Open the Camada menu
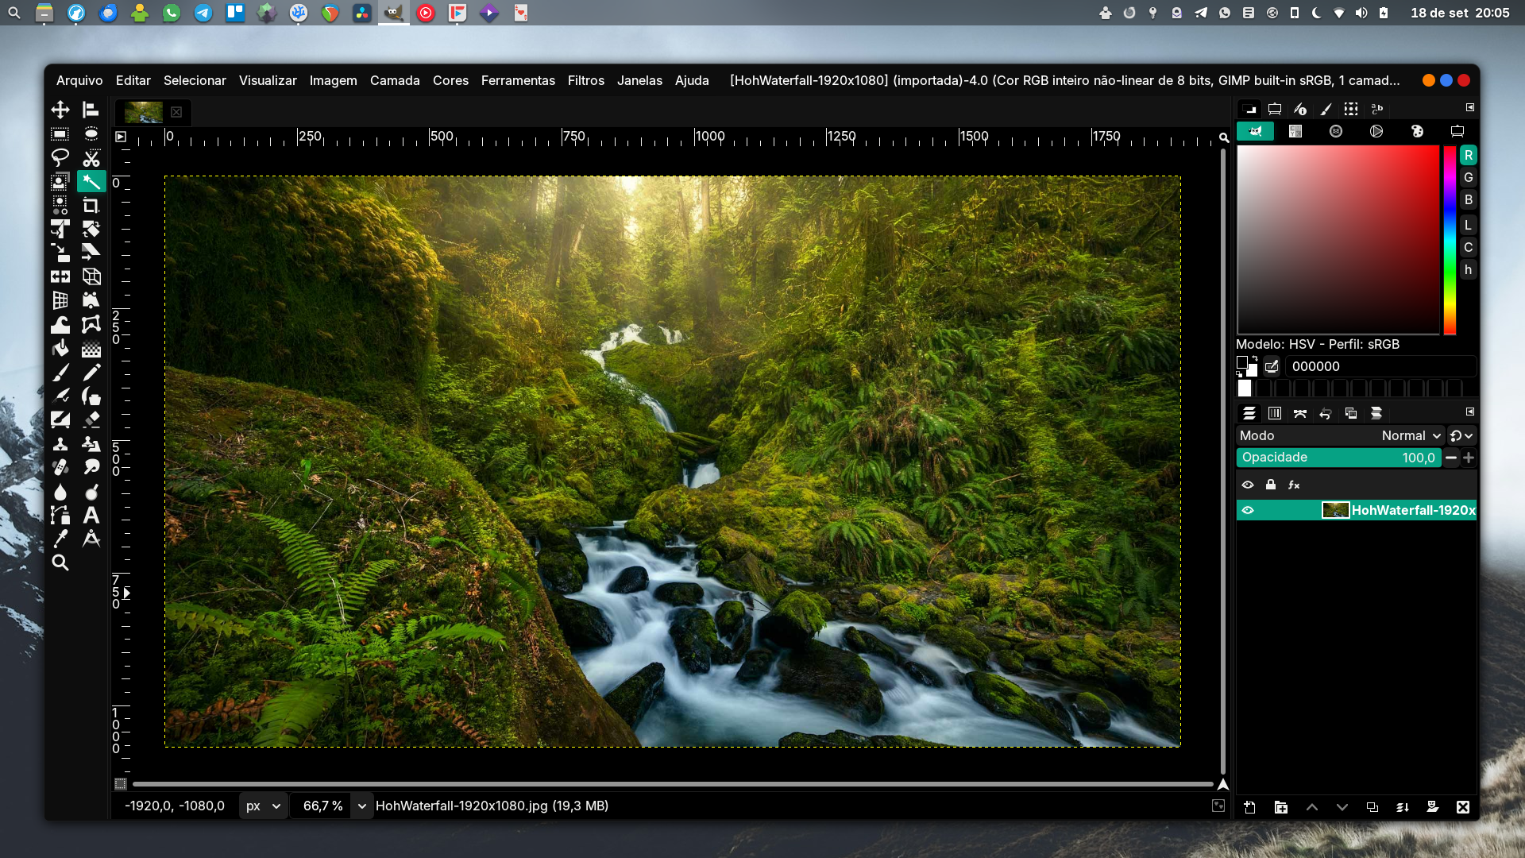1525x858 pixels. (395, 80)
